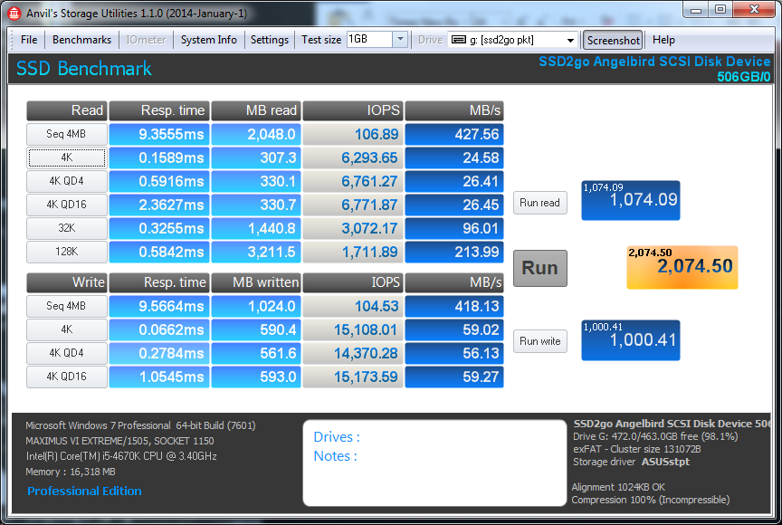782x525 pixels.
Task: Open the Settings menu
Action: point(270,40)
